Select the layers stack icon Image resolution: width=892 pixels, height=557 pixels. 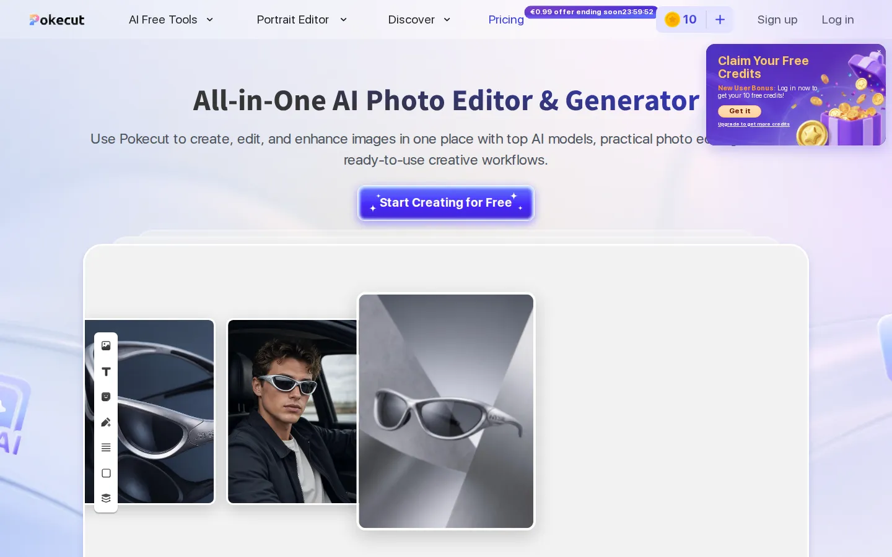tap(106, 498)
